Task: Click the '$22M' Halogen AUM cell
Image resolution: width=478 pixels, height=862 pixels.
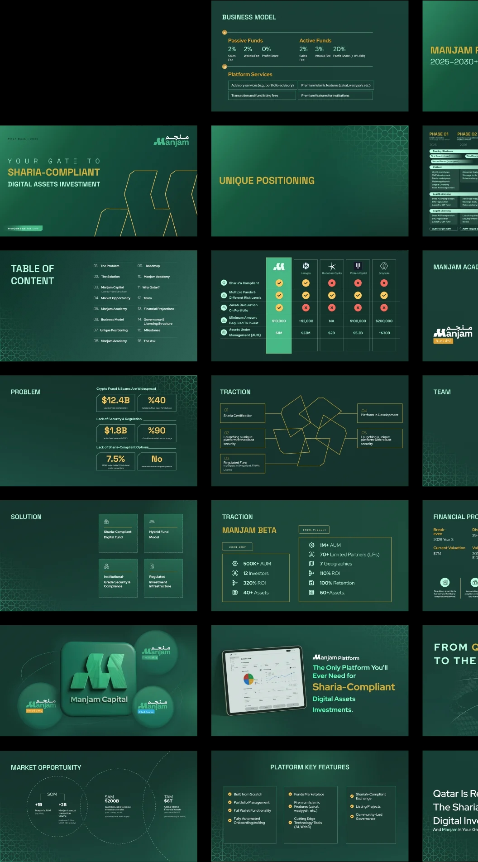Action: [306, 333]
